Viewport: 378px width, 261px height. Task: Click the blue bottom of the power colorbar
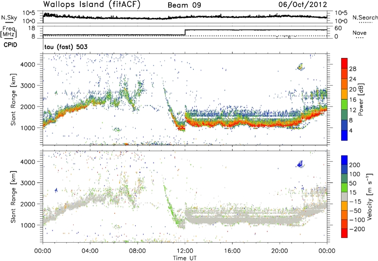coord(344,135)
